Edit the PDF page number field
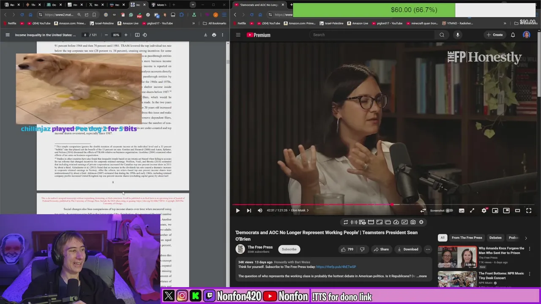 pos(85,35)
